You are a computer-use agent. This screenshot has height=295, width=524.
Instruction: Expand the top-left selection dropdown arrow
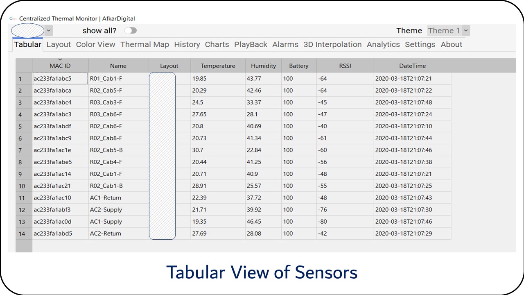[48, 31]
